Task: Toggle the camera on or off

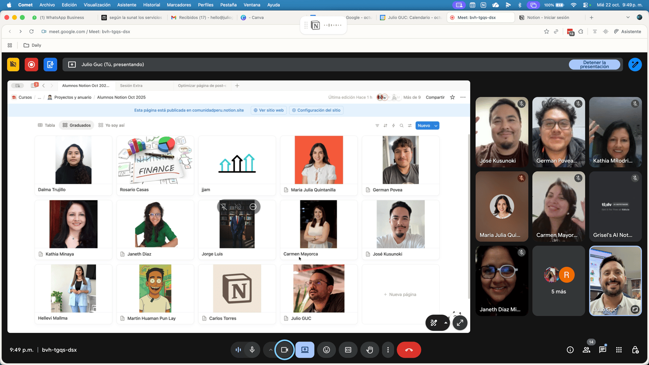Action: (x=284, y=350)
